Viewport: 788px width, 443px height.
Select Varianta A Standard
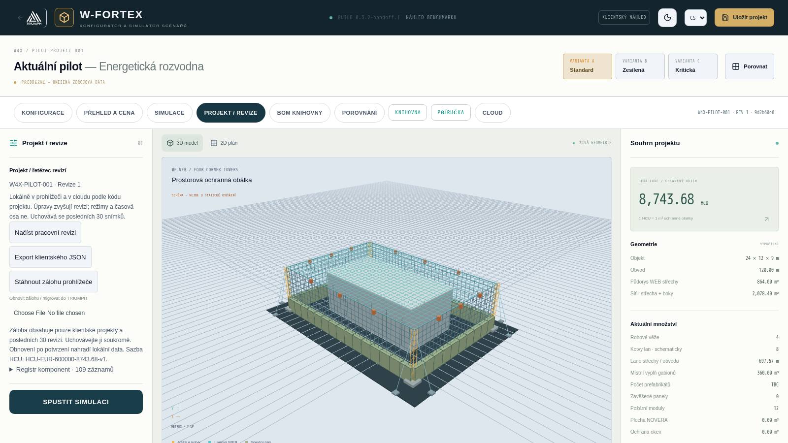(588, 66)
